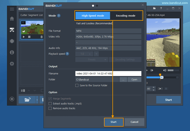Delete segment 1 with trash icon

pos(42,37)
